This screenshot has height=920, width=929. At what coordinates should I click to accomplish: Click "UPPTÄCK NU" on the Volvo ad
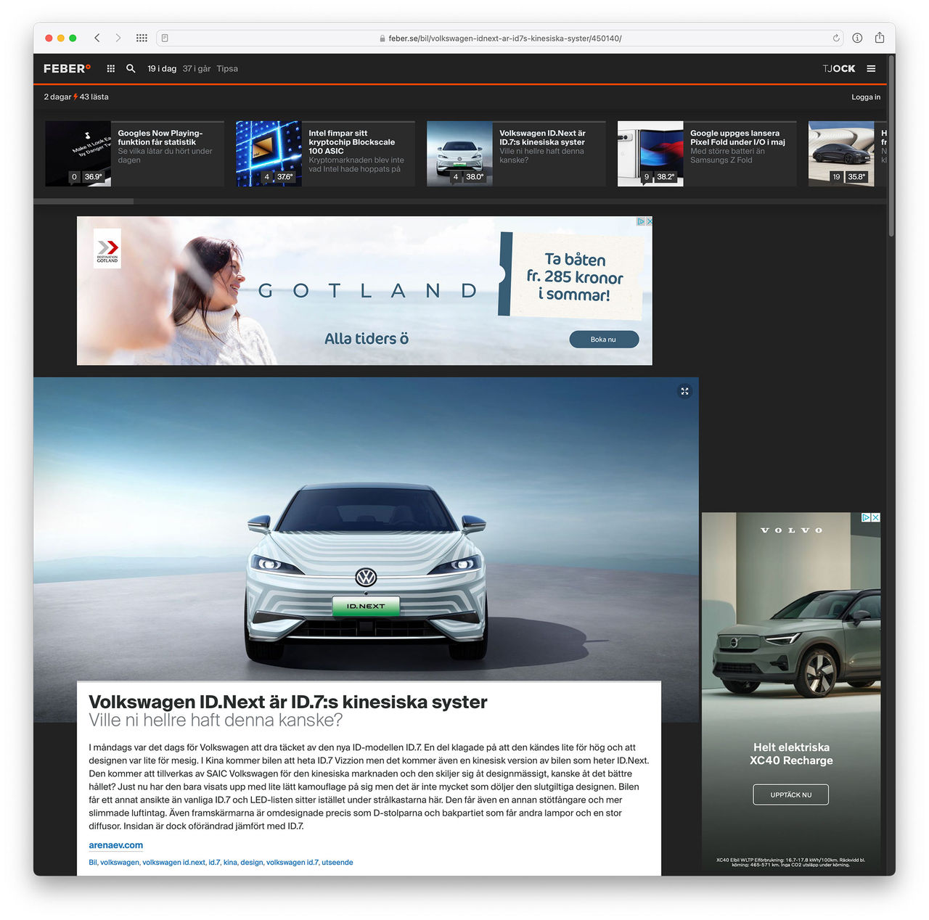coord(790,794)
